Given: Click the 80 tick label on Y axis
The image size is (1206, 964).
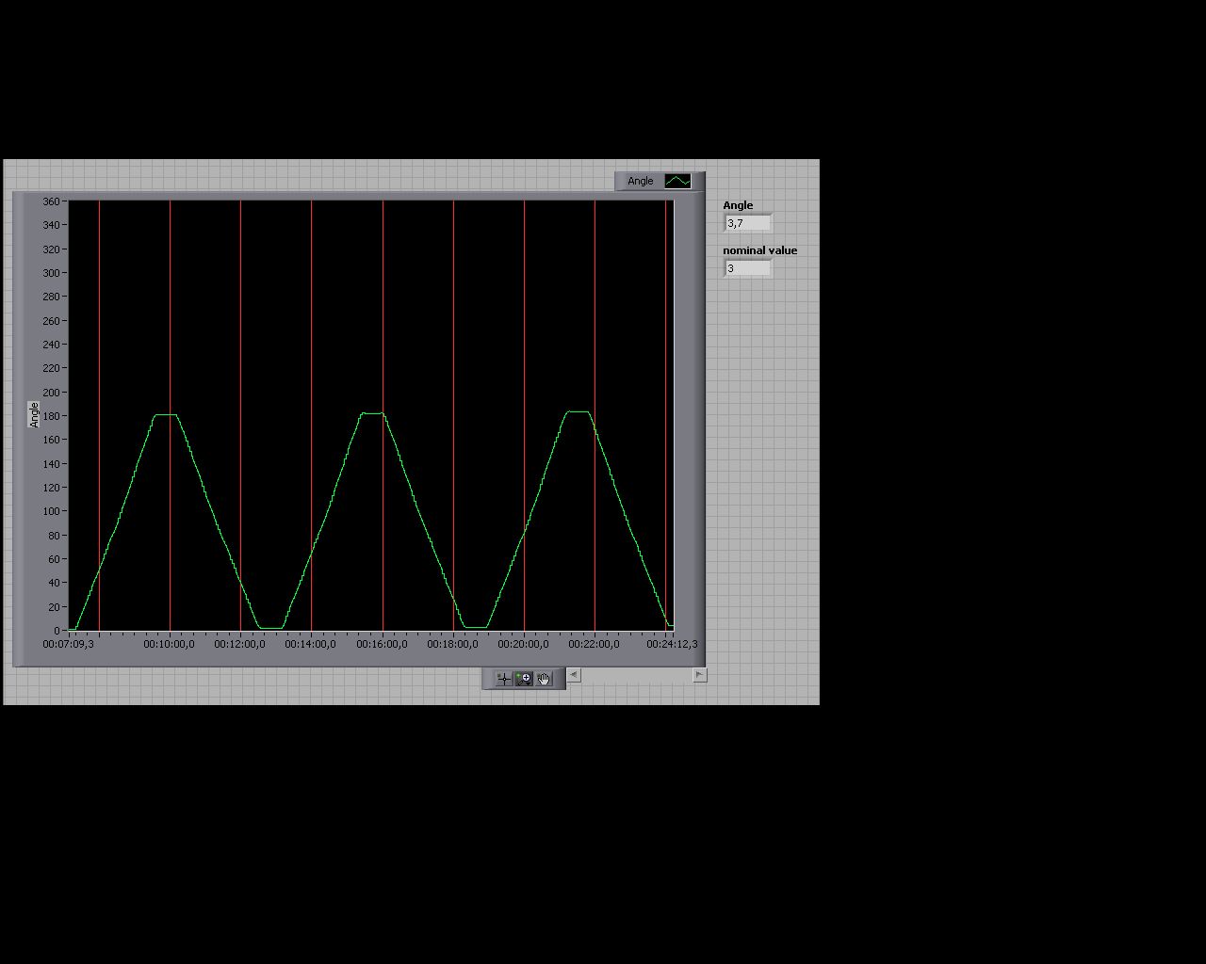Looking at the screenshot, I should pyautogui.click(x=54, y=536).
